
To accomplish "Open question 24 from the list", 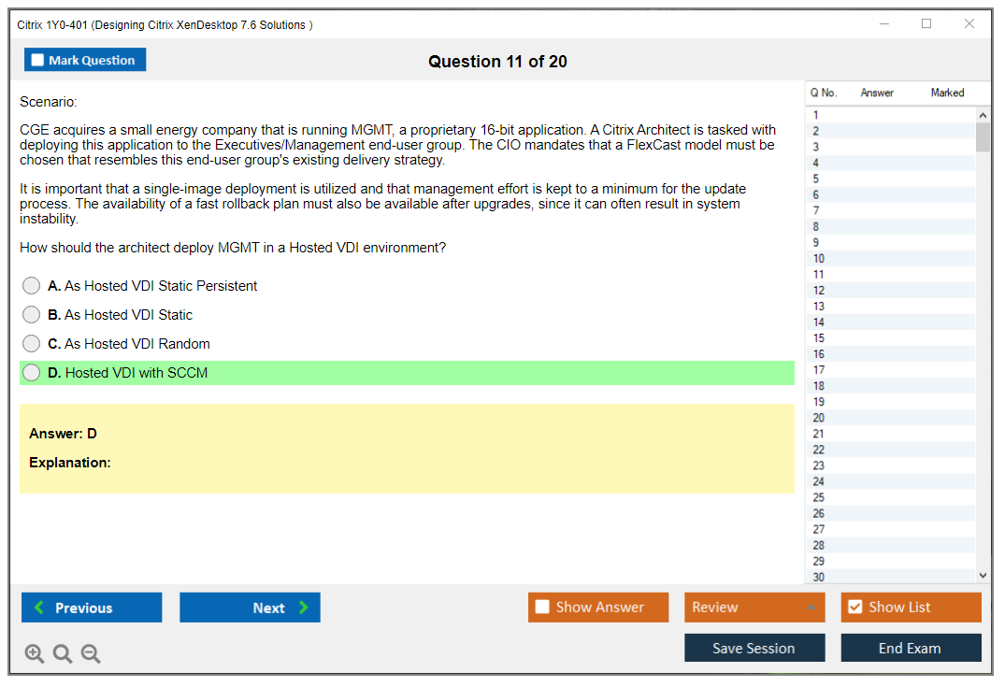I will pos(819,481).
